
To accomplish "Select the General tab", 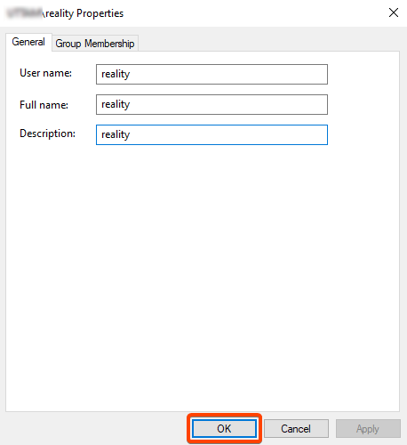I will (x=28, y=42).
